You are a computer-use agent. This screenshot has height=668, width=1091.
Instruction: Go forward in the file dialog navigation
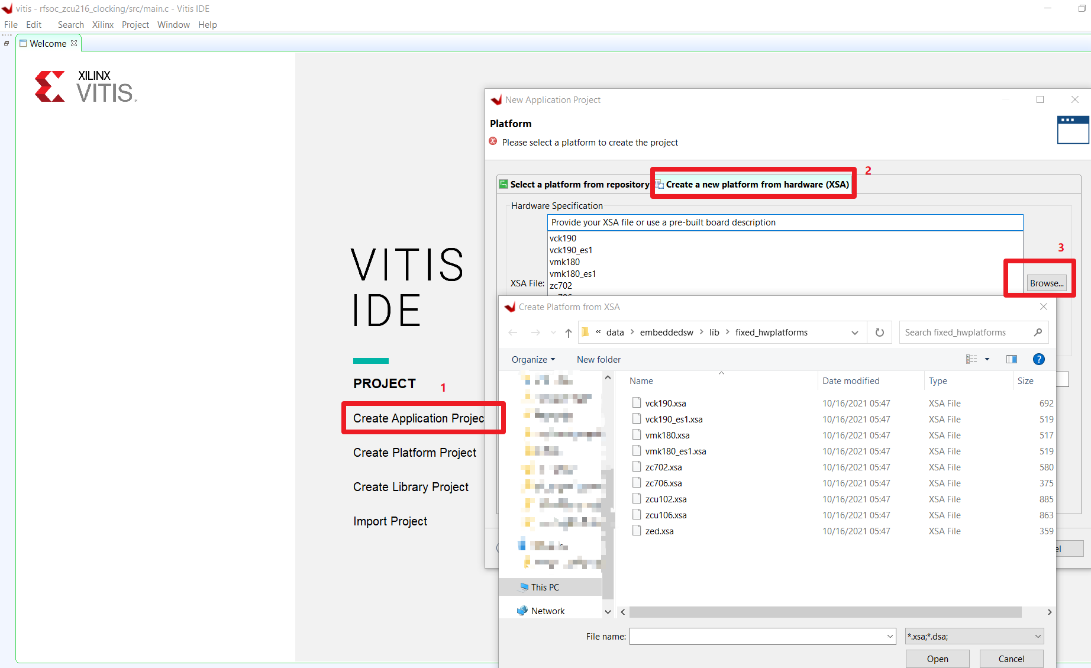pos(535,333)
